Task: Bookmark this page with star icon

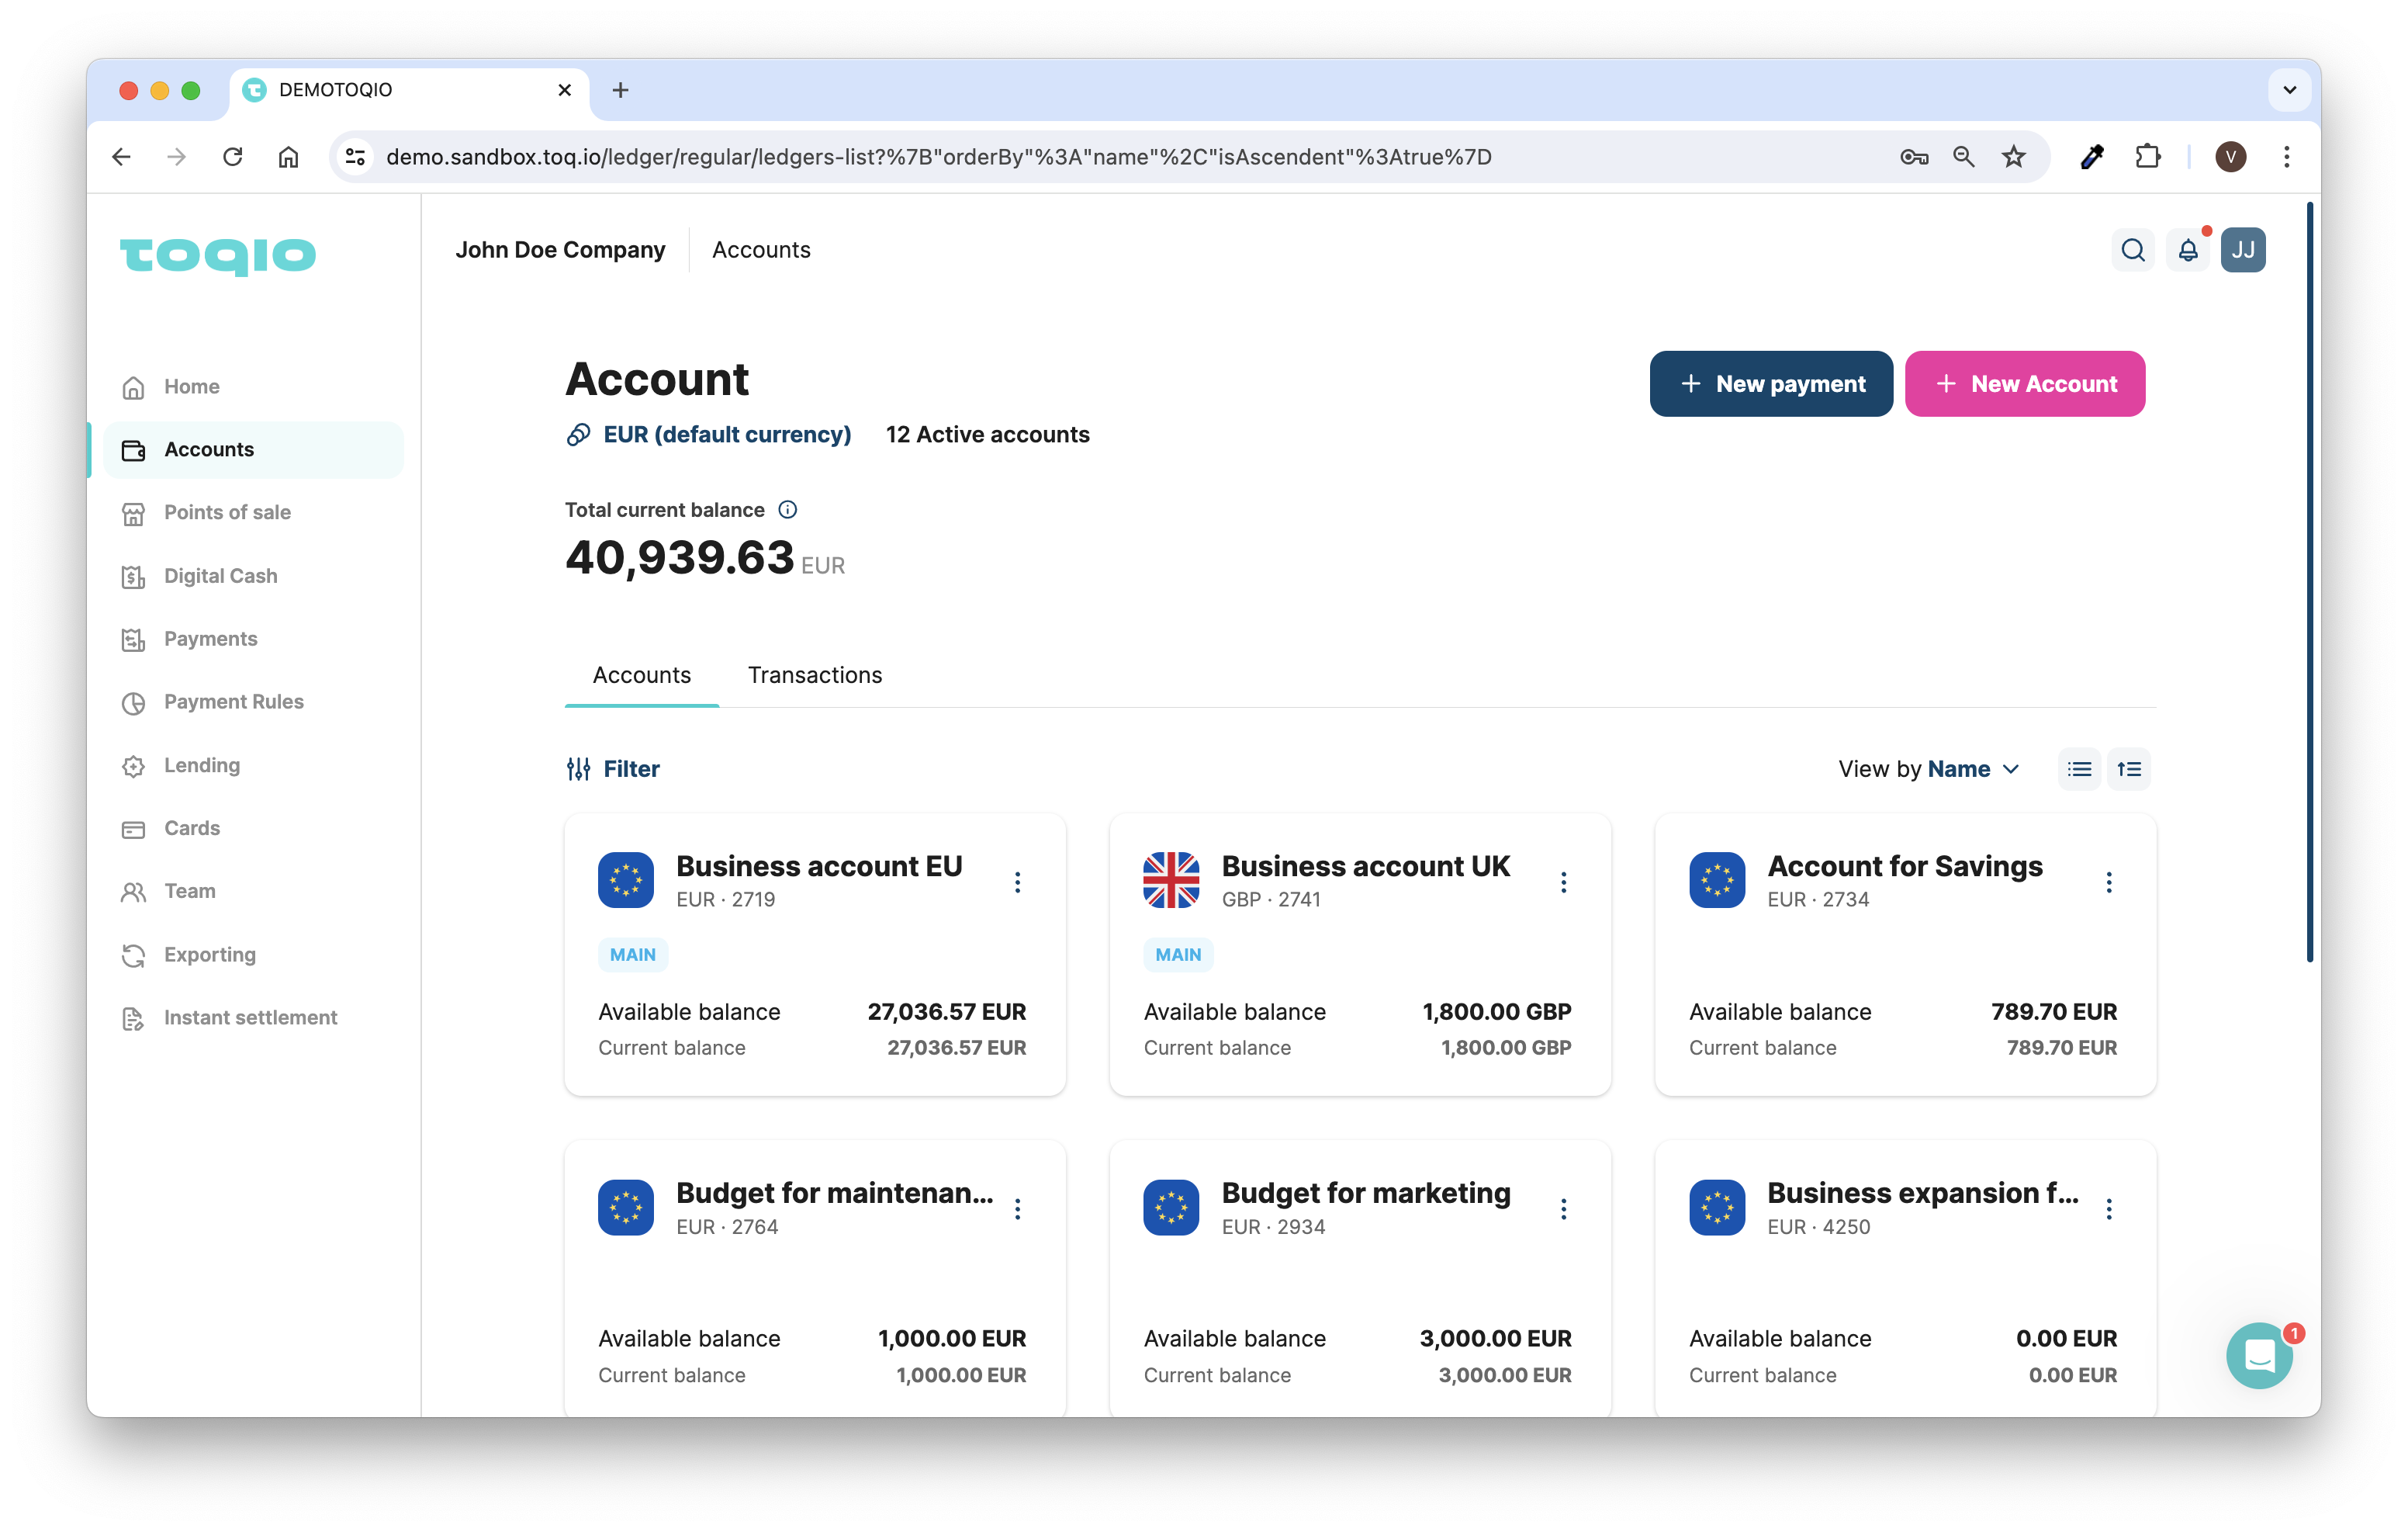Action: point(2014,157)
